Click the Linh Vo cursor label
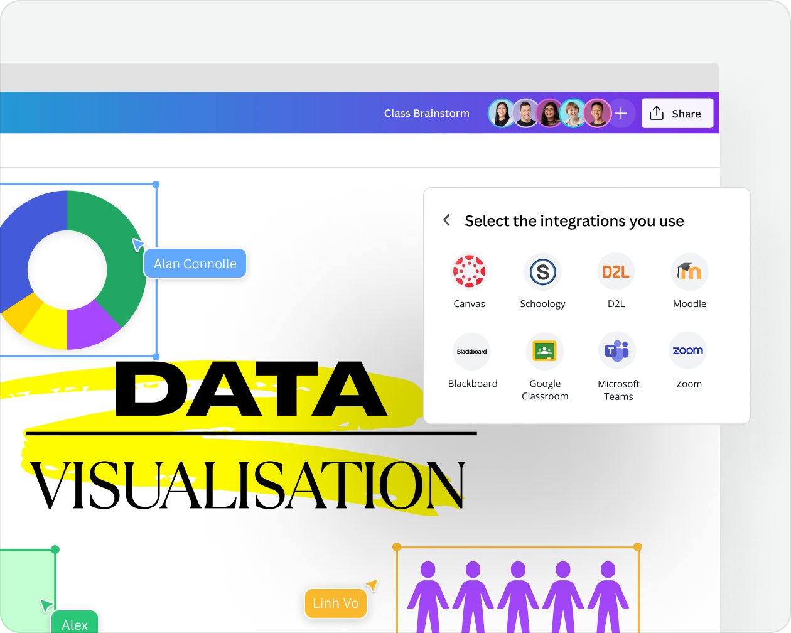This screenshot has width=791, height=633. [336, 603]
